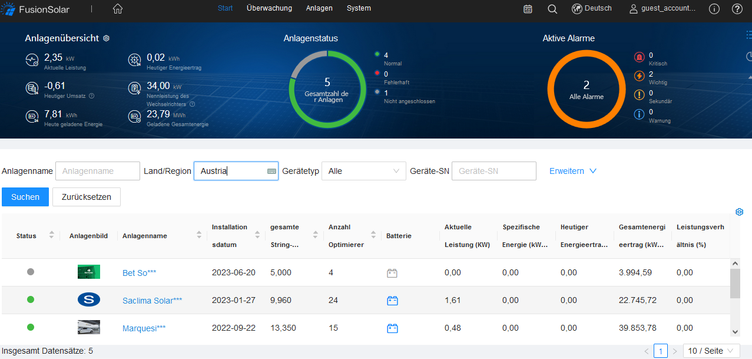Click battery icon in Saclima Solar row

pyautogui.click(x=392, y=301)
